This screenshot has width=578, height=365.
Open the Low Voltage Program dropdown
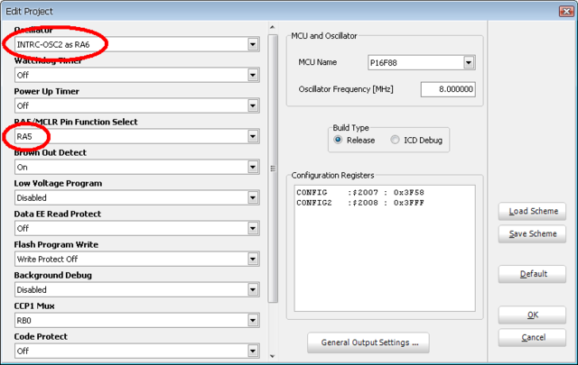[136, 197]
